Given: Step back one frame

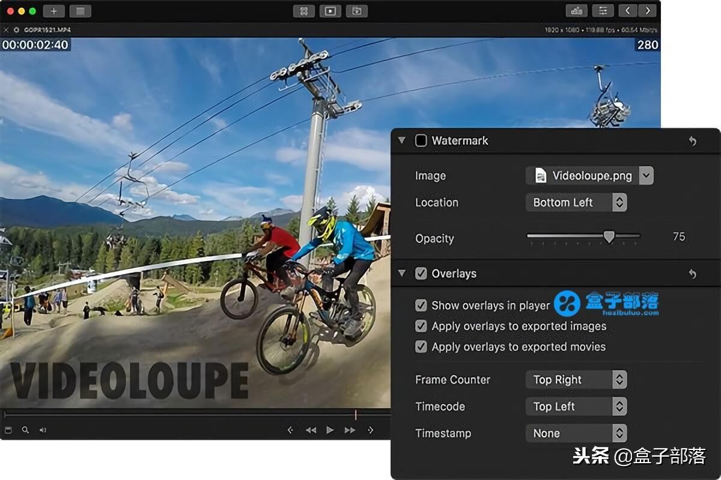Looking at the screenshot, I should (290, 430).
